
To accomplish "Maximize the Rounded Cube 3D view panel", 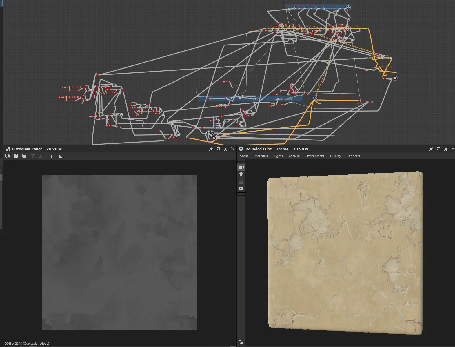I will point(446,149).
